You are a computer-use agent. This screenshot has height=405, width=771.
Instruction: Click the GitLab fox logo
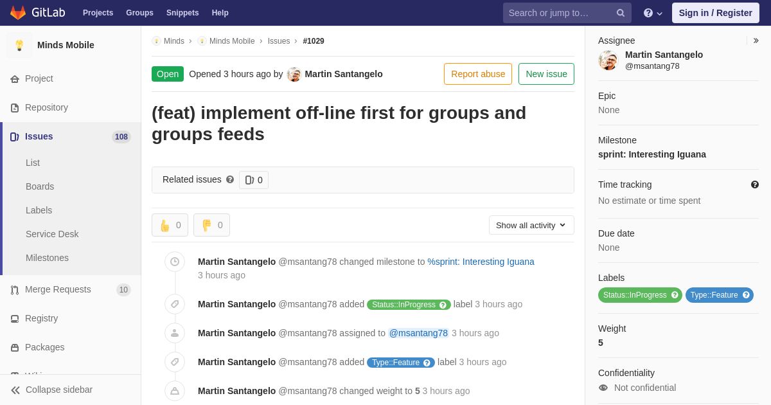[18, 13]
